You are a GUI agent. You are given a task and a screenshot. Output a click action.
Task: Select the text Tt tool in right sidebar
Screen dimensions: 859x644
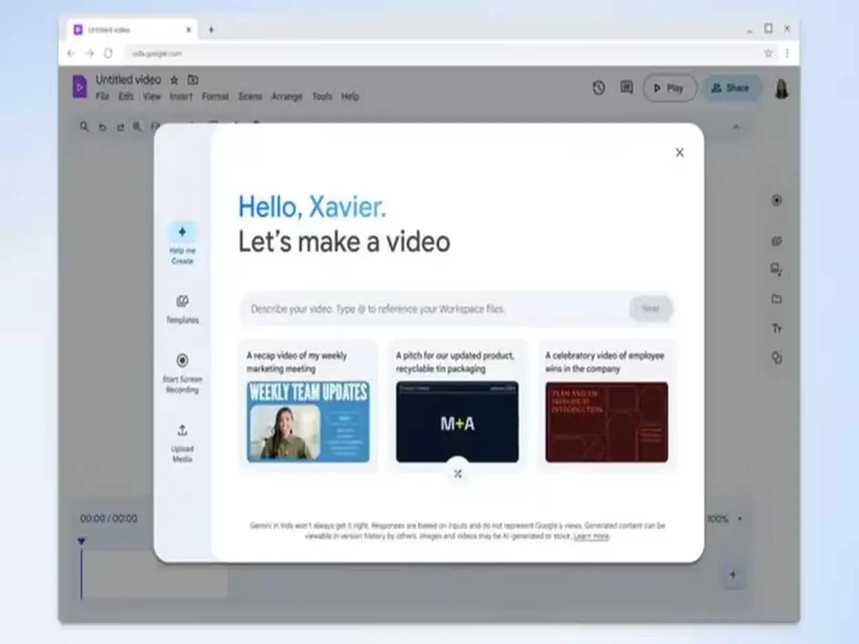pyautogui.click(x=776, y=329)
